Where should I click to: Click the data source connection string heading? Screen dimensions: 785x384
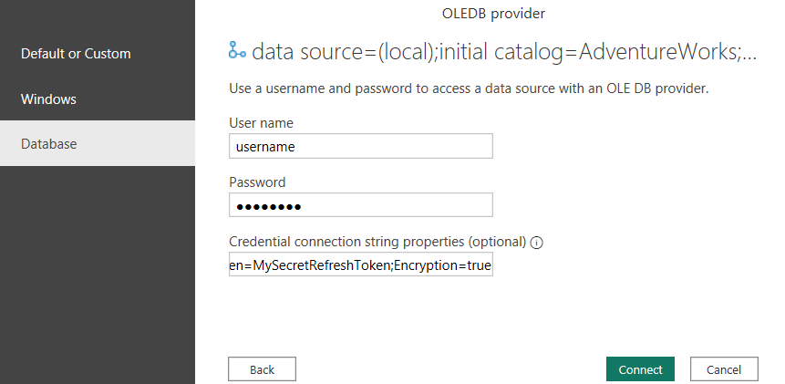[503, 52]
